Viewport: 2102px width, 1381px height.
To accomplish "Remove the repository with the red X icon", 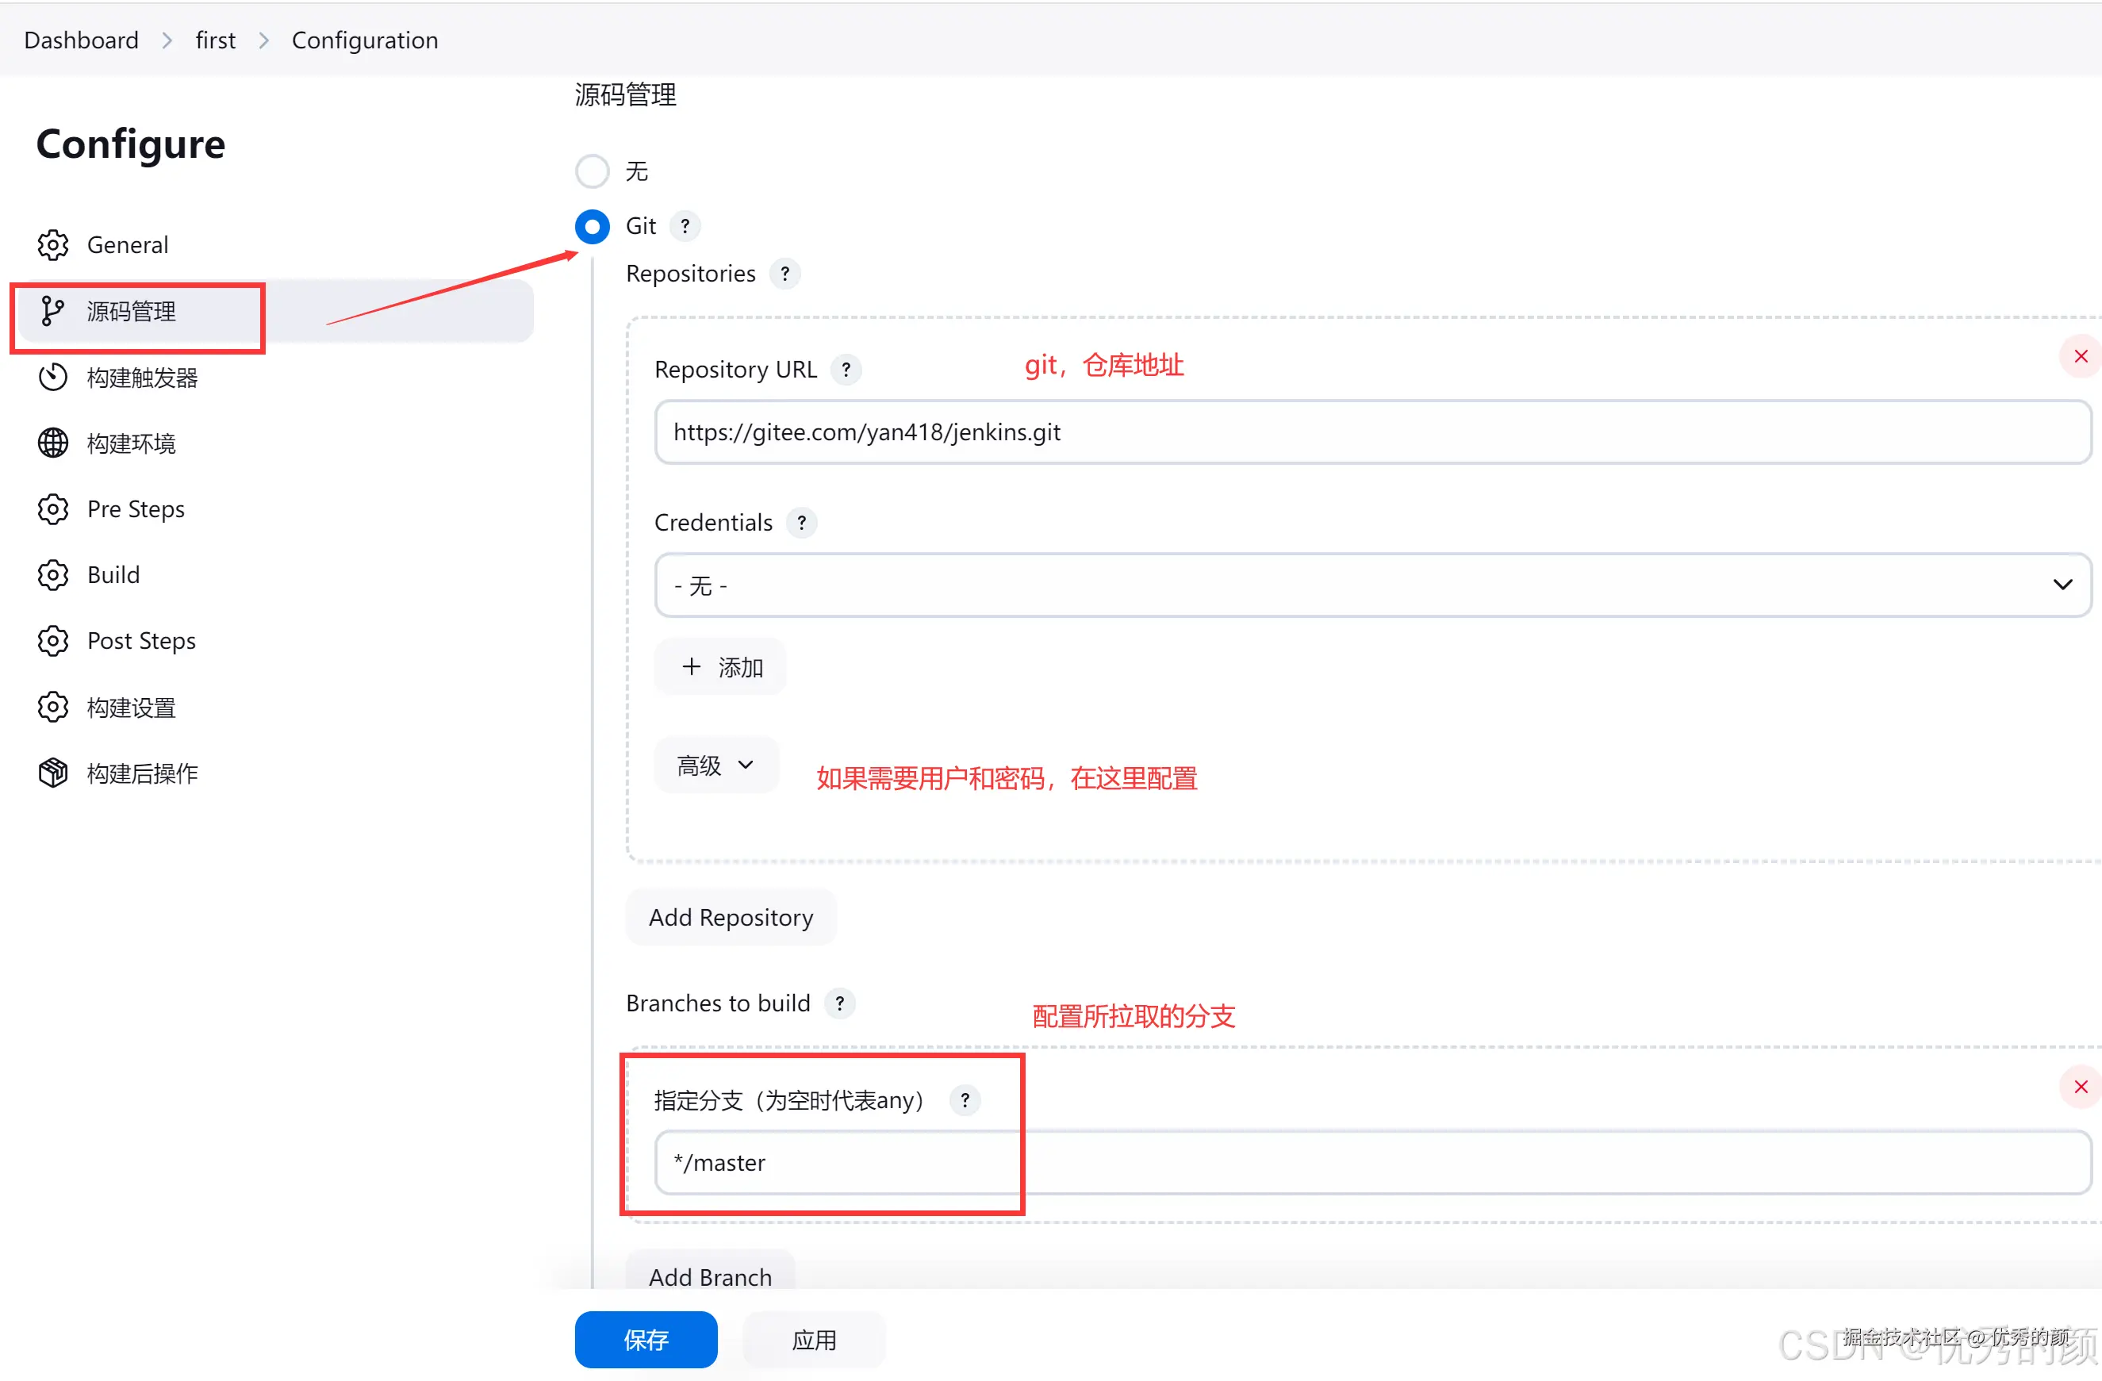I will pos(2080,357).
